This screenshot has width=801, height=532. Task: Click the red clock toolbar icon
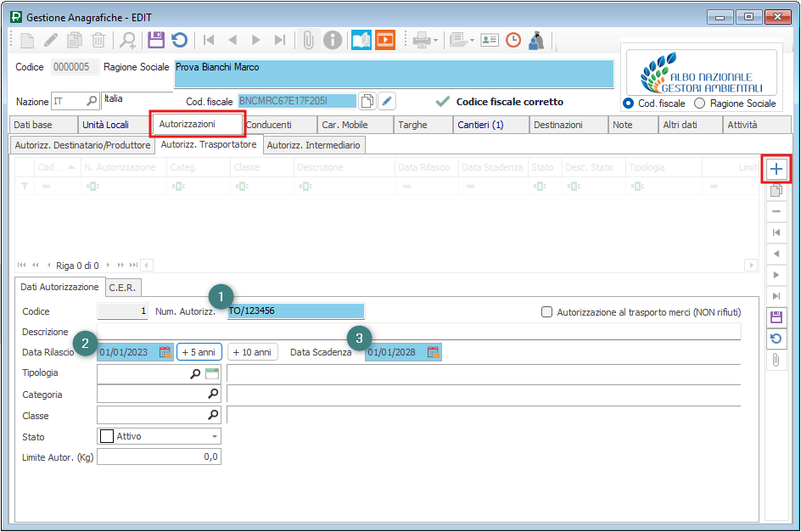(513, 40)
